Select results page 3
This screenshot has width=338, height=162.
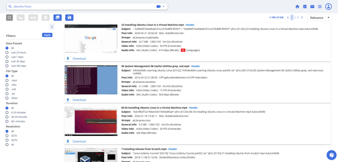[298, 18]
